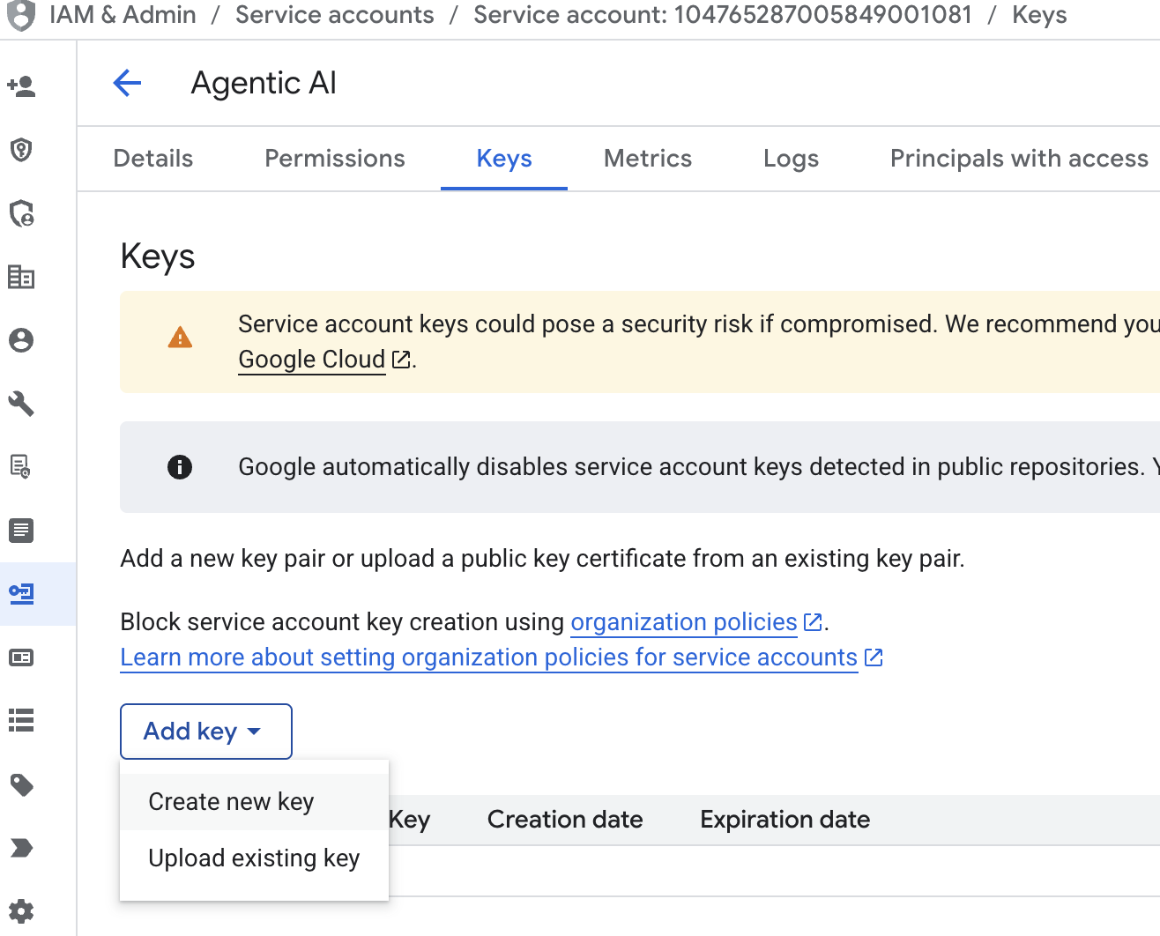Click the round person account sidebar icon
The image size is (1160, 936).
coord(21,340)
